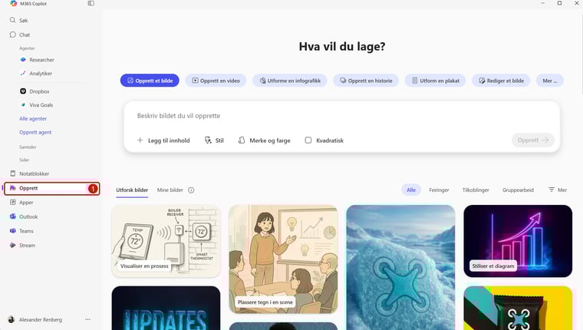Click the M365 Copilot logo icon

pyautogui.click(x=14, y=3)
